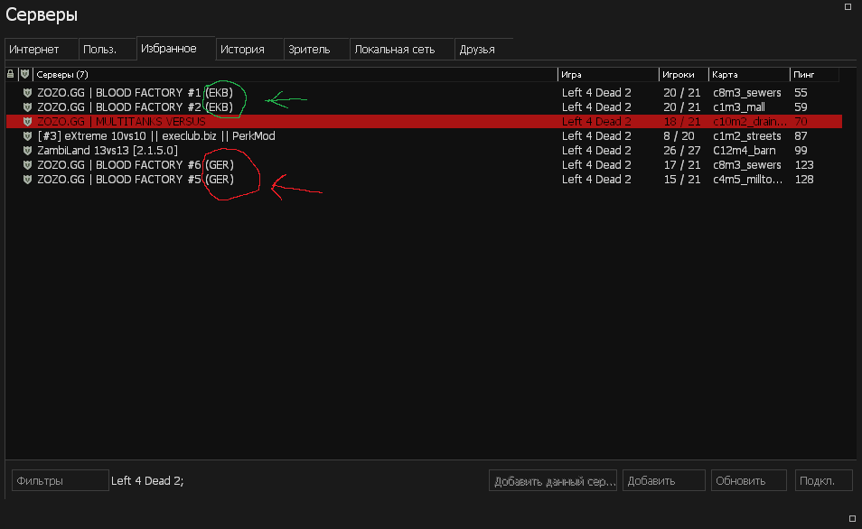The image size is (862, 529).
Task: Sort servers by the Пинг column header
Action: click(x=813, y=74)
